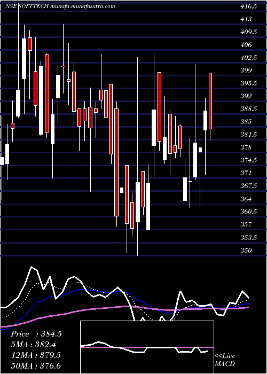267x374 pixels.
Task: Click the 350 price axis label
Action: pyautogui.click(x=246, y=251)
